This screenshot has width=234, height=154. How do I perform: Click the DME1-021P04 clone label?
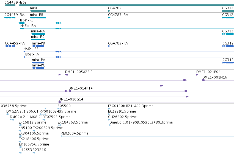point(208,72)
